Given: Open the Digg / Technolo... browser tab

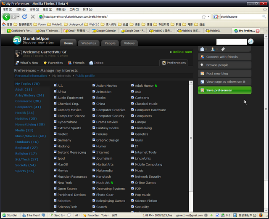Looking at the screenshot, I should coord(48,31).
